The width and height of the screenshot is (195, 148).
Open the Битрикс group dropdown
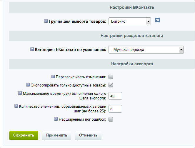(130, 21)
